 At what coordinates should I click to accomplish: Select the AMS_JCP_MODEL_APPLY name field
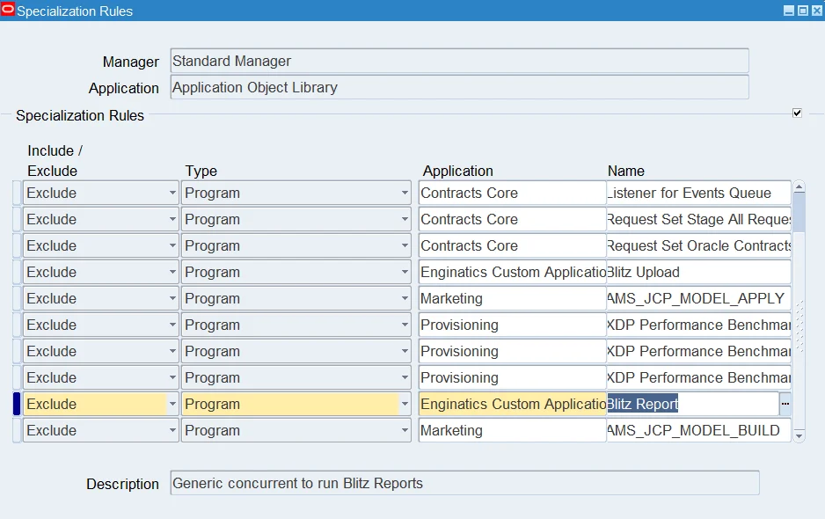click(698, 298)
